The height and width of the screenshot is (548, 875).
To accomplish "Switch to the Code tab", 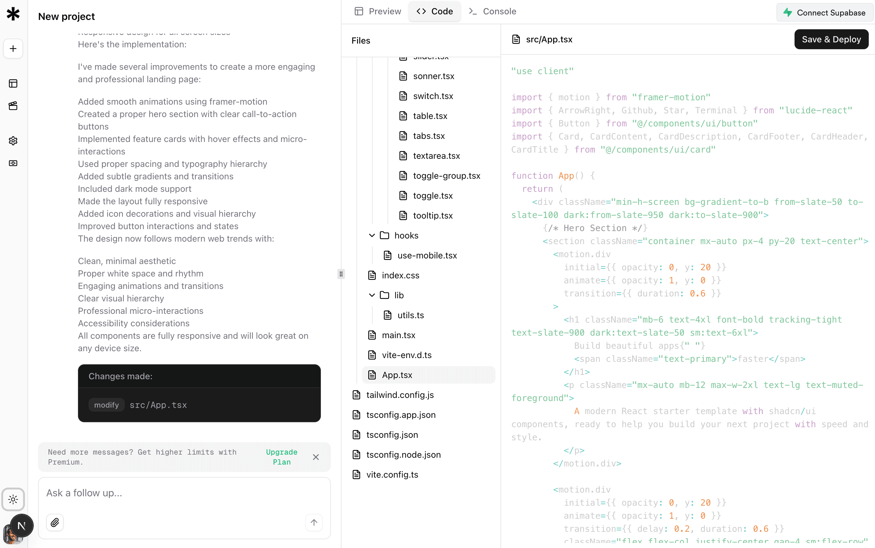I will coord(435,11).
